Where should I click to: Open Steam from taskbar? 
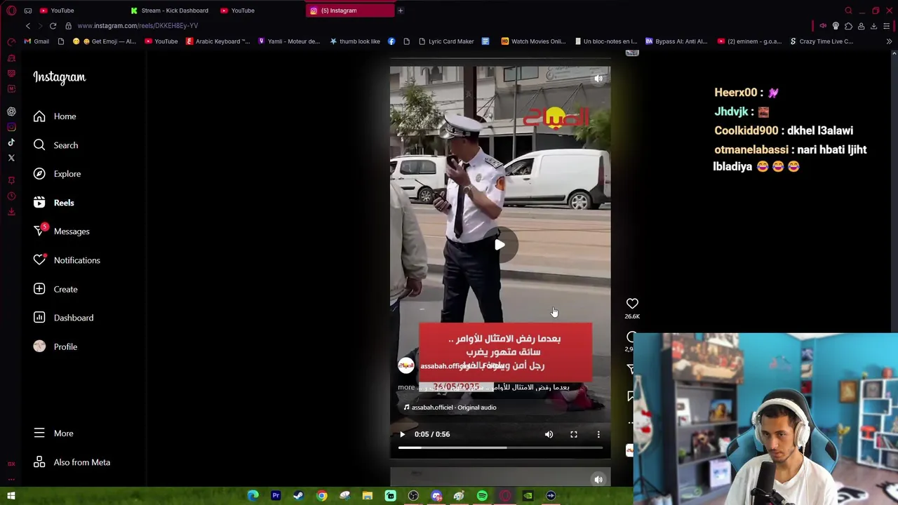(x=298, y=496)
